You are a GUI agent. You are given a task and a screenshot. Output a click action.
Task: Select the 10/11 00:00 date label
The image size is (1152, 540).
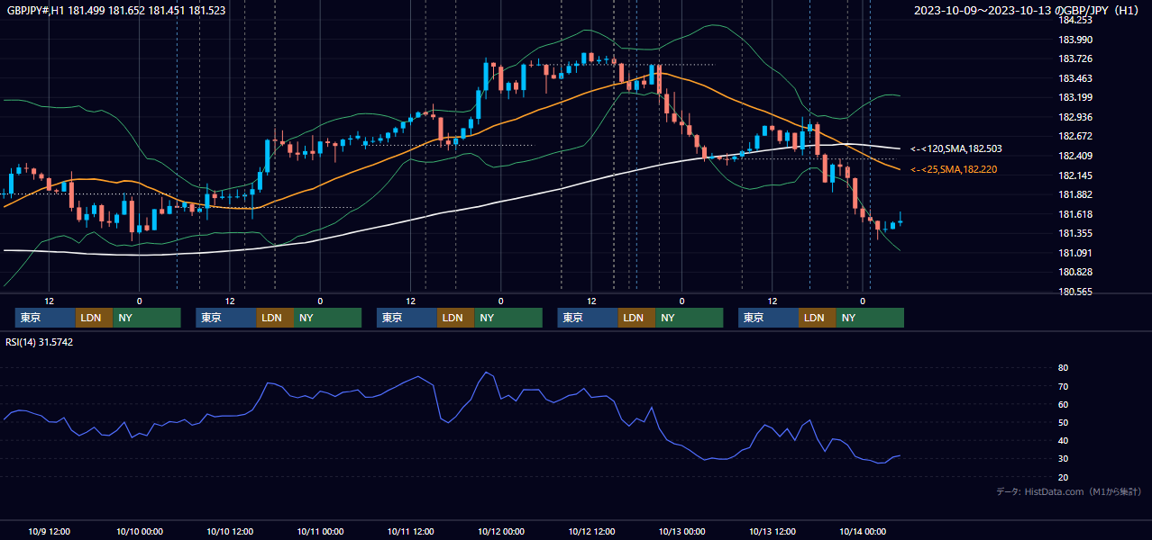tap(320, 531)
